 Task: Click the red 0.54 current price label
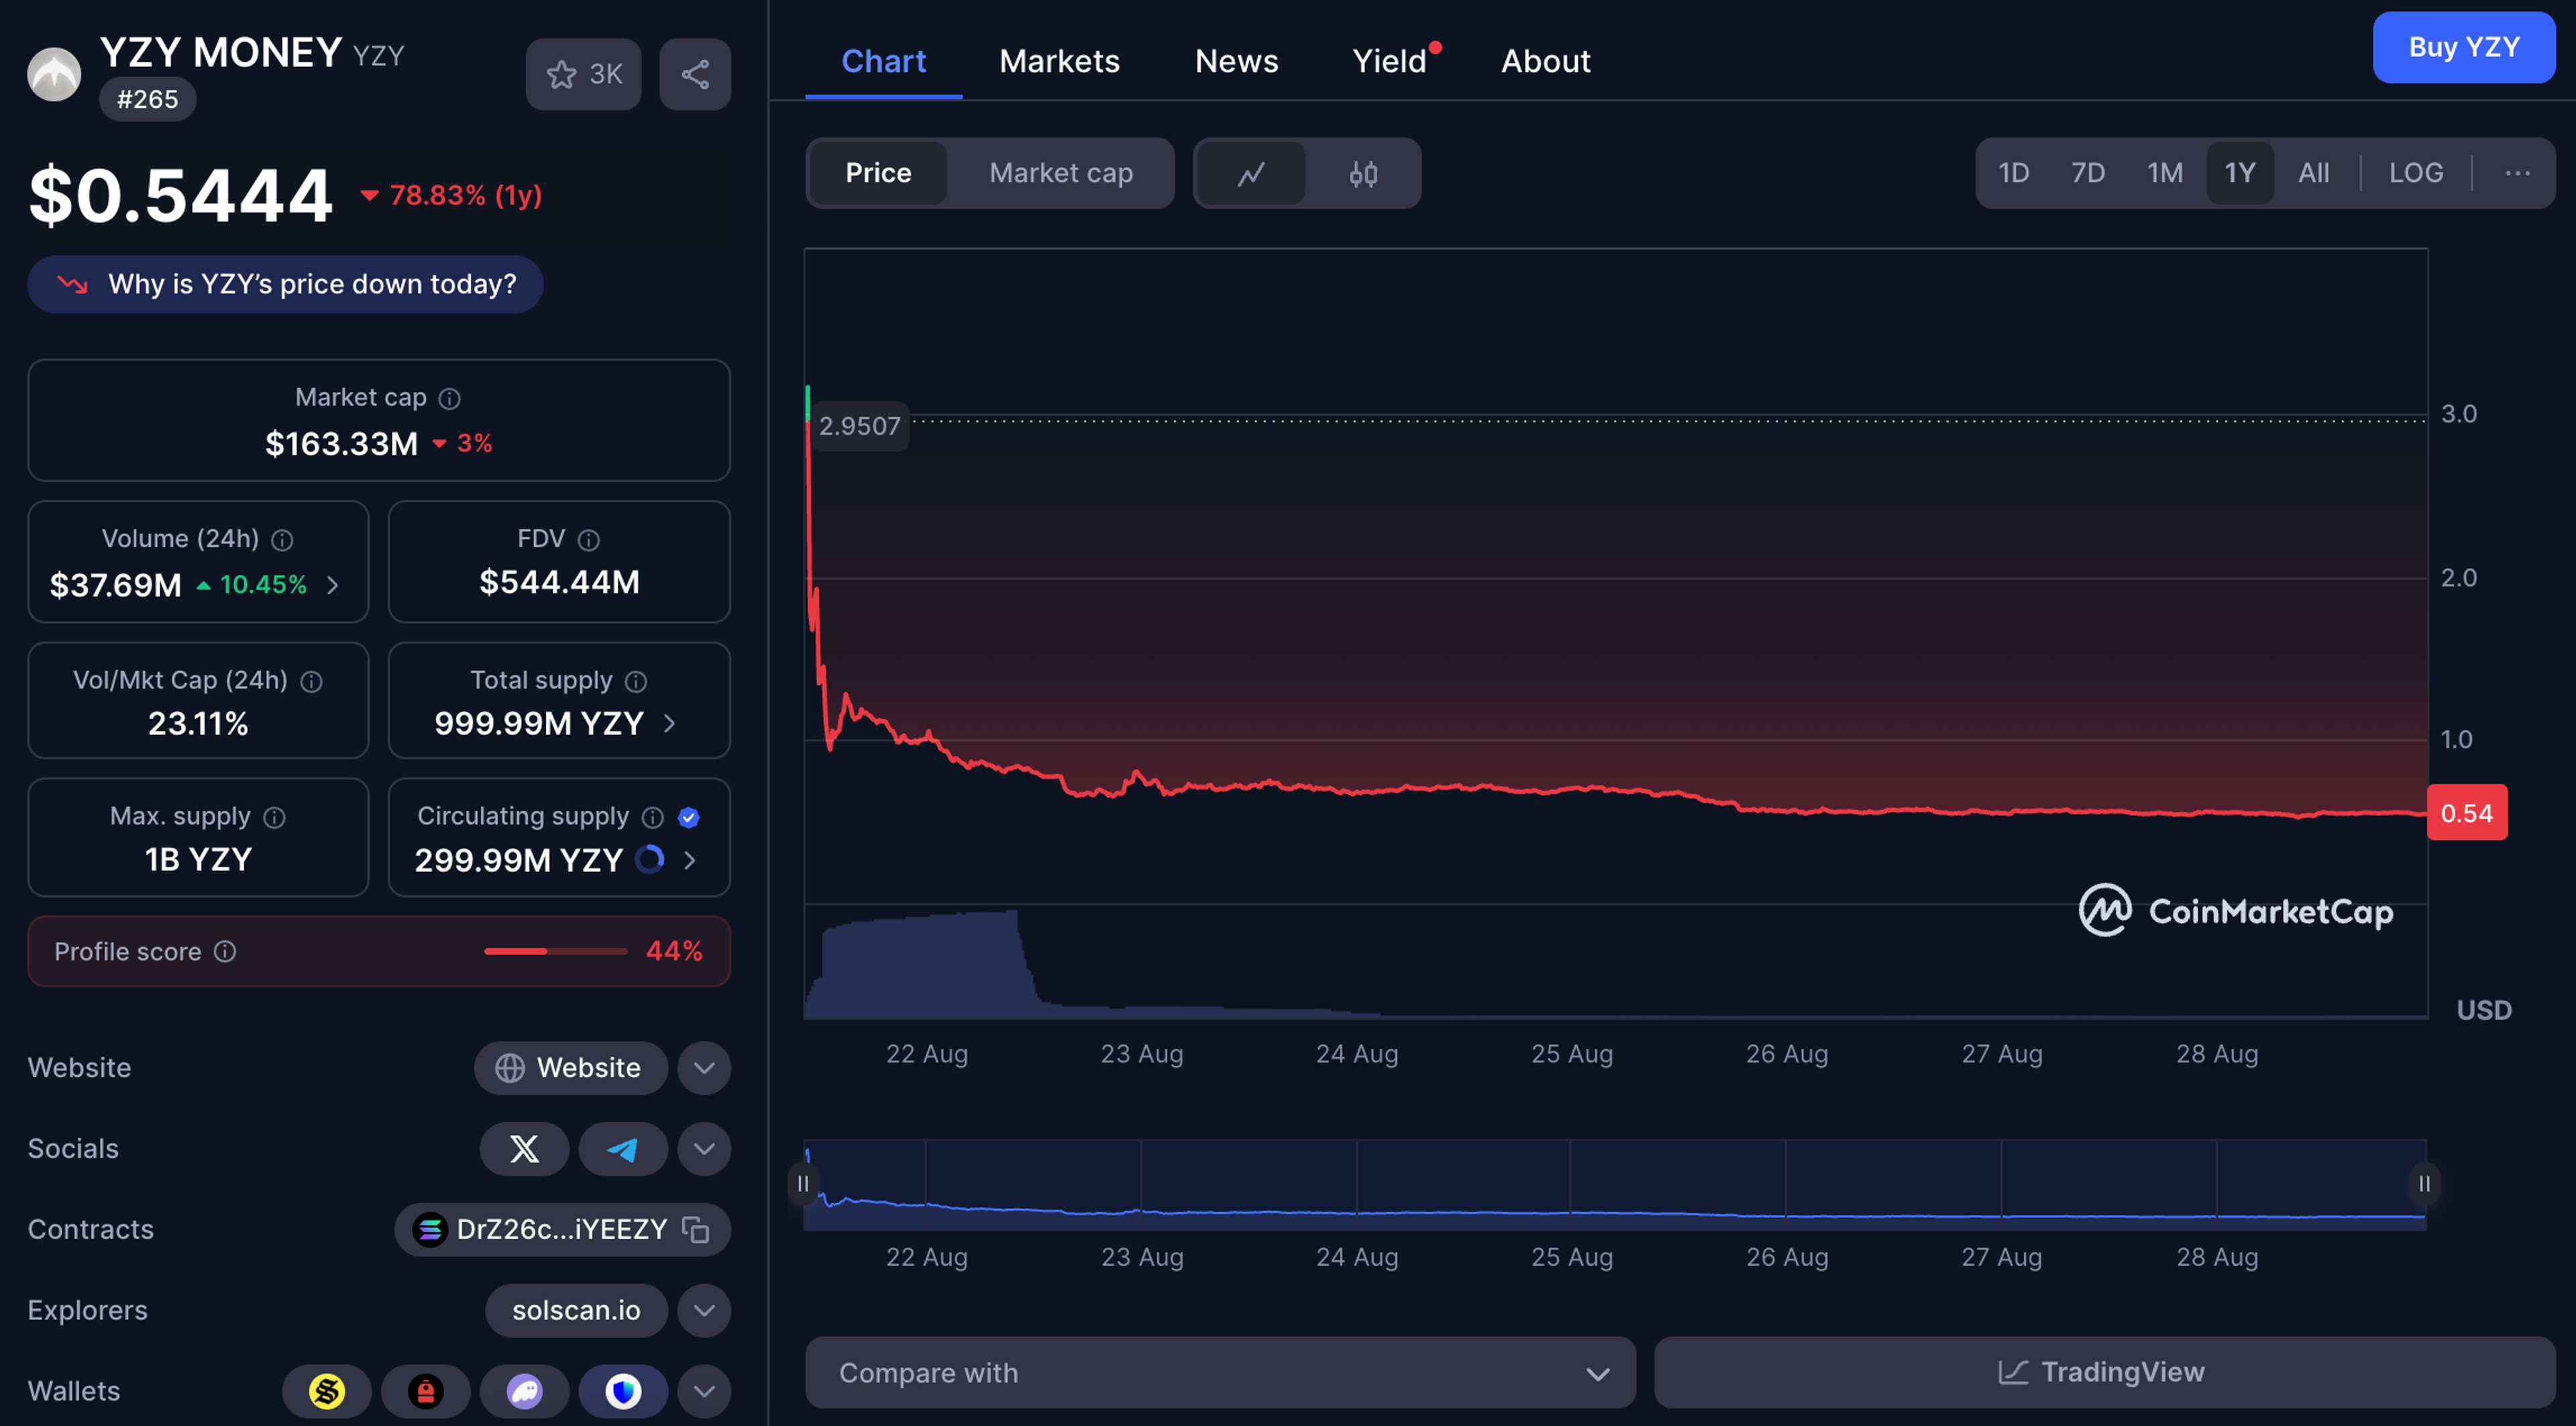point(2467,813)
